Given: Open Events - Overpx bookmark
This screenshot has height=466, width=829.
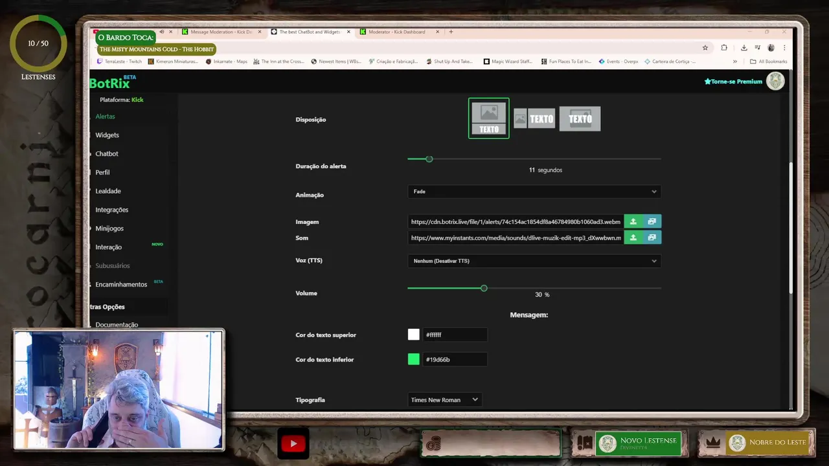Looking at the screenshot, I should (618, 61).
